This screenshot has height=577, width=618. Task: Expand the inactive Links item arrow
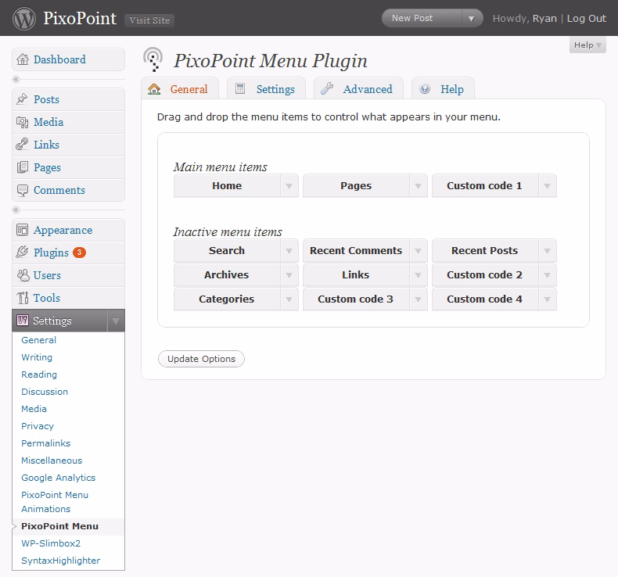[419, 275]
